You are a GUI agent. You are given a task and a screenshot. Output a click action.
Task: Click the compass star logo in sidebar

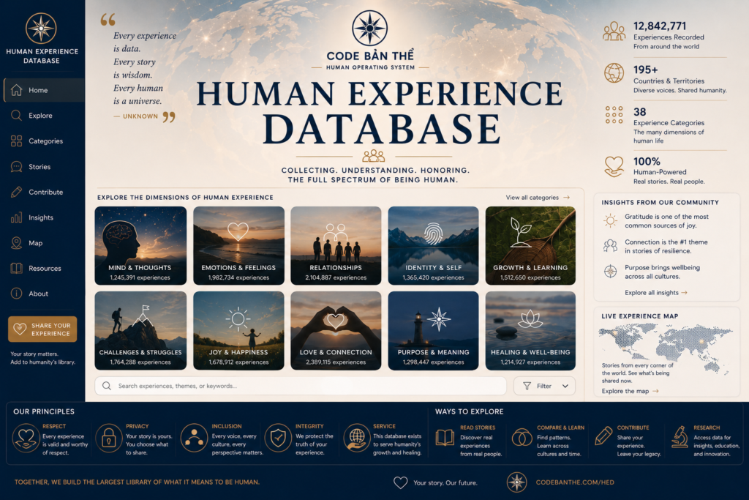click(41, 29)
